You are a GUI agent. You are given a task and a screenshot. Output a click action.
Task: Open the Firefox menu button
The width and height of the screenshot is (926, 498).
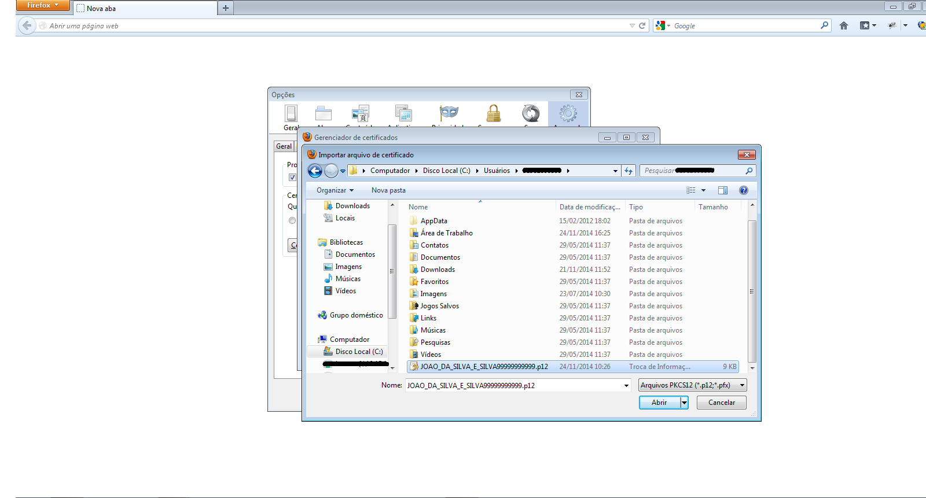[x=43, y=5]
